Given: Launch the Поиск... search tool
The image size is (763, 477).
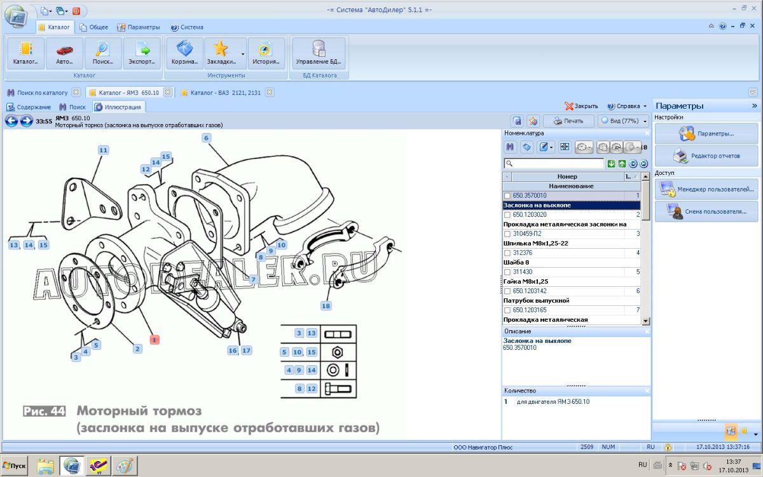Looking at the screenshot, I should tap(103, 53).
